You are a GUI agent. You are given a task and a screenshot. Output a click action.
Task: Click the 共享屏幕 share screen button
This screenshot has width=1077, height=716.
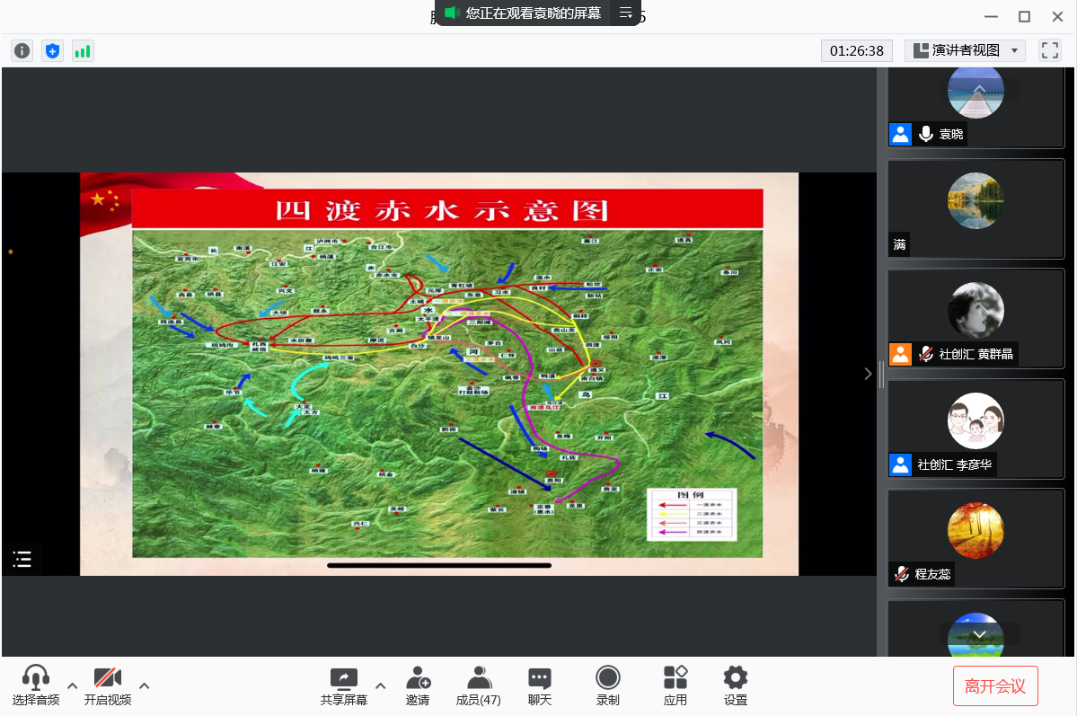point(344,685)
